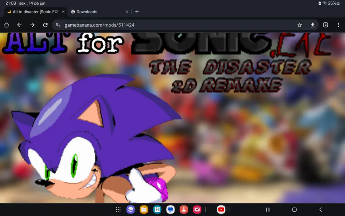The height and width of the screenshot is (216, 345).
Task: Open the My Files folder app
Action: tap(144, 209)
